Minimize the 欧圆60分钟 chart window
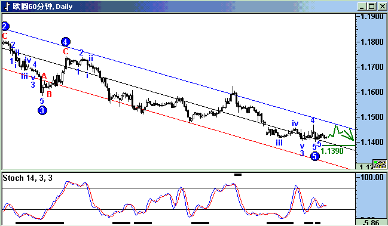 pyautogui.click(x=362, y=7)
